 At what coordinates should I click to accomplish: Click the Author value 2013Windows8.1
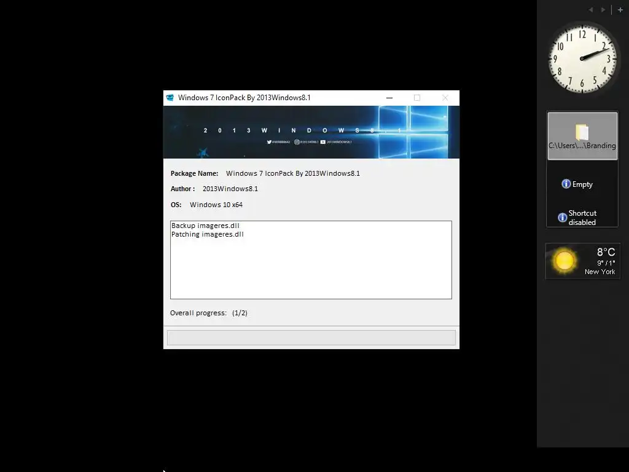230,189
